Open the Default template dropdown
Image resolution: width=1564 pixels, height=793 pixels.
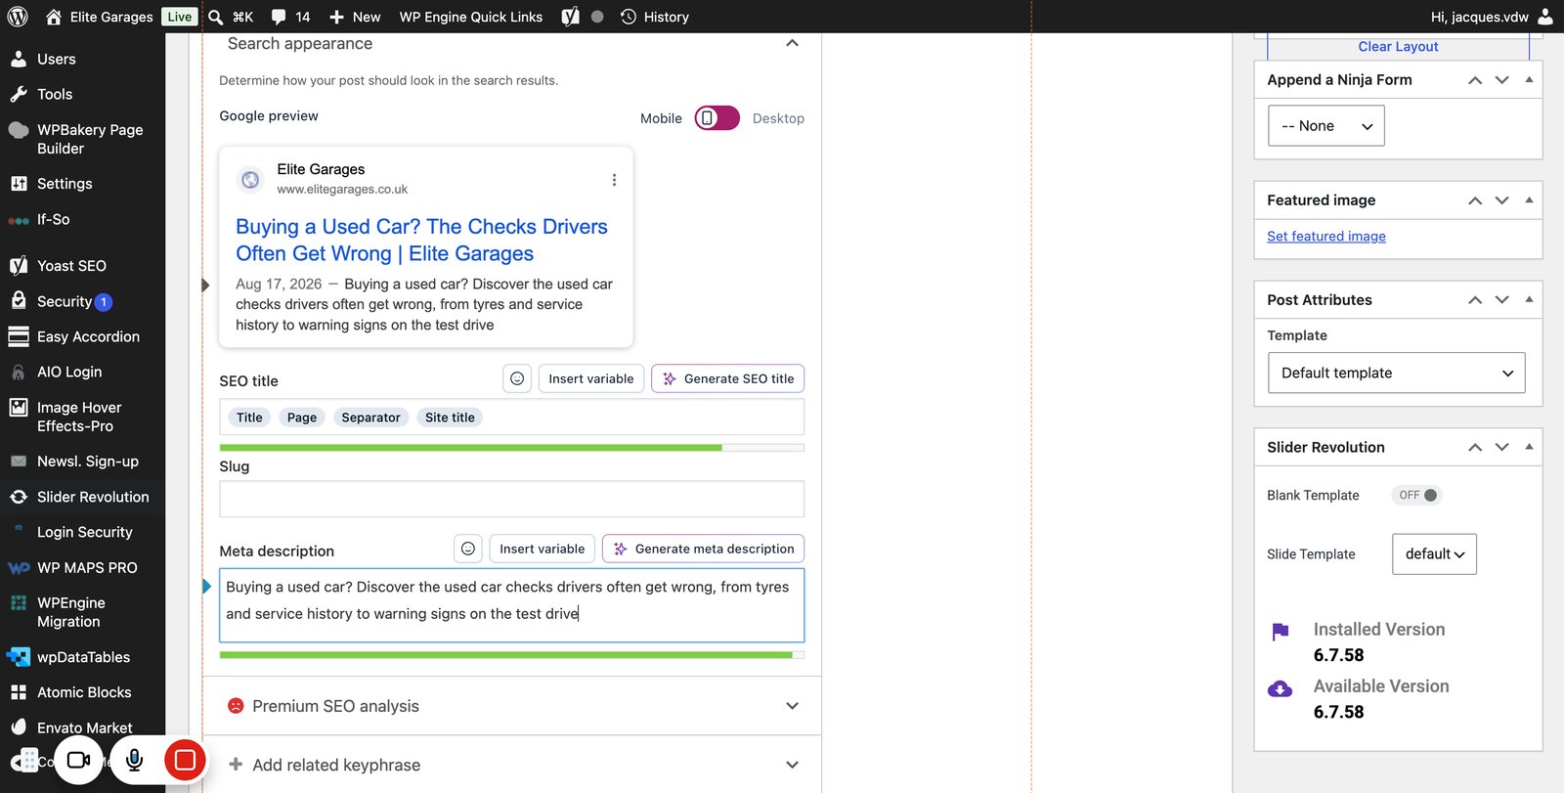point(1396,373)
